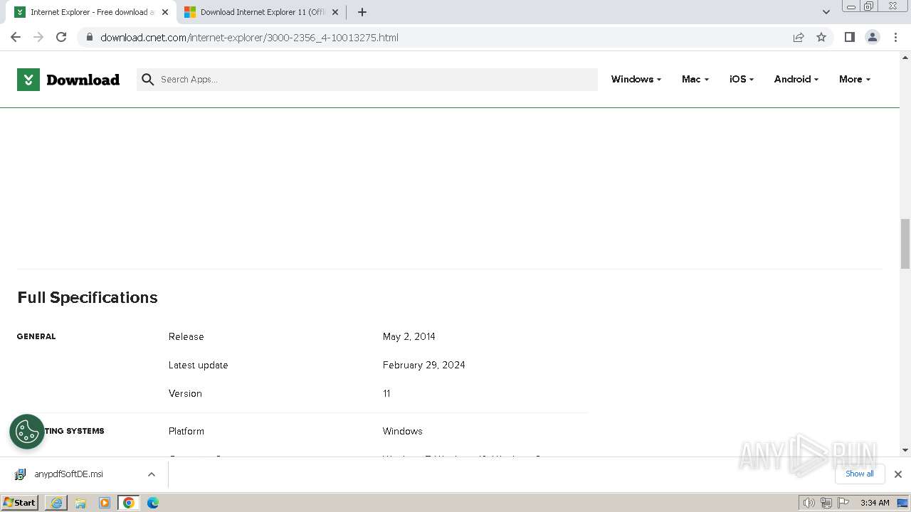Viewport: 911px width, 512px height.
Task: Launch Internet Explorer from taskbar
Action: pyautogui.click(x=56, y=503)
